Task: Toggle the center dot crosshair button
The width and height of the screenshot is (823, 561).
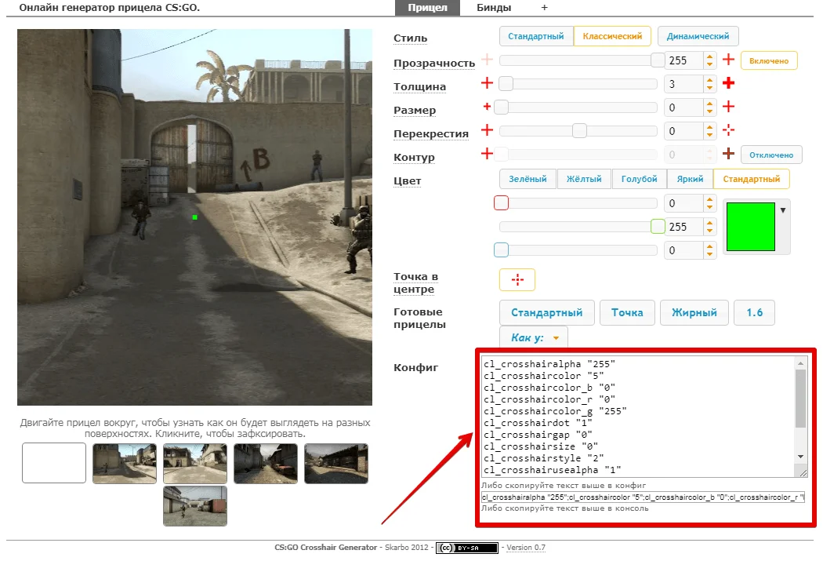Action: 517,279
